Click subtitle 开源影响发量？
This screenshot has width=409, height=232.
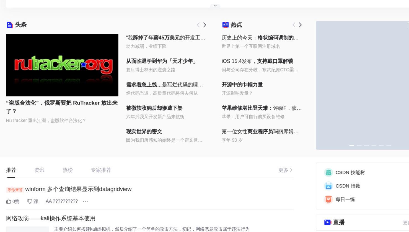[237, 93]
